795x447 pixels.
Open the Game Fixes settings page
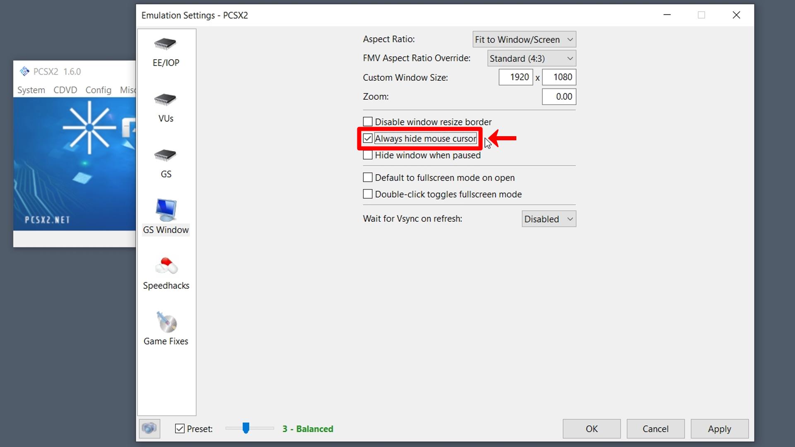[166, 329]
